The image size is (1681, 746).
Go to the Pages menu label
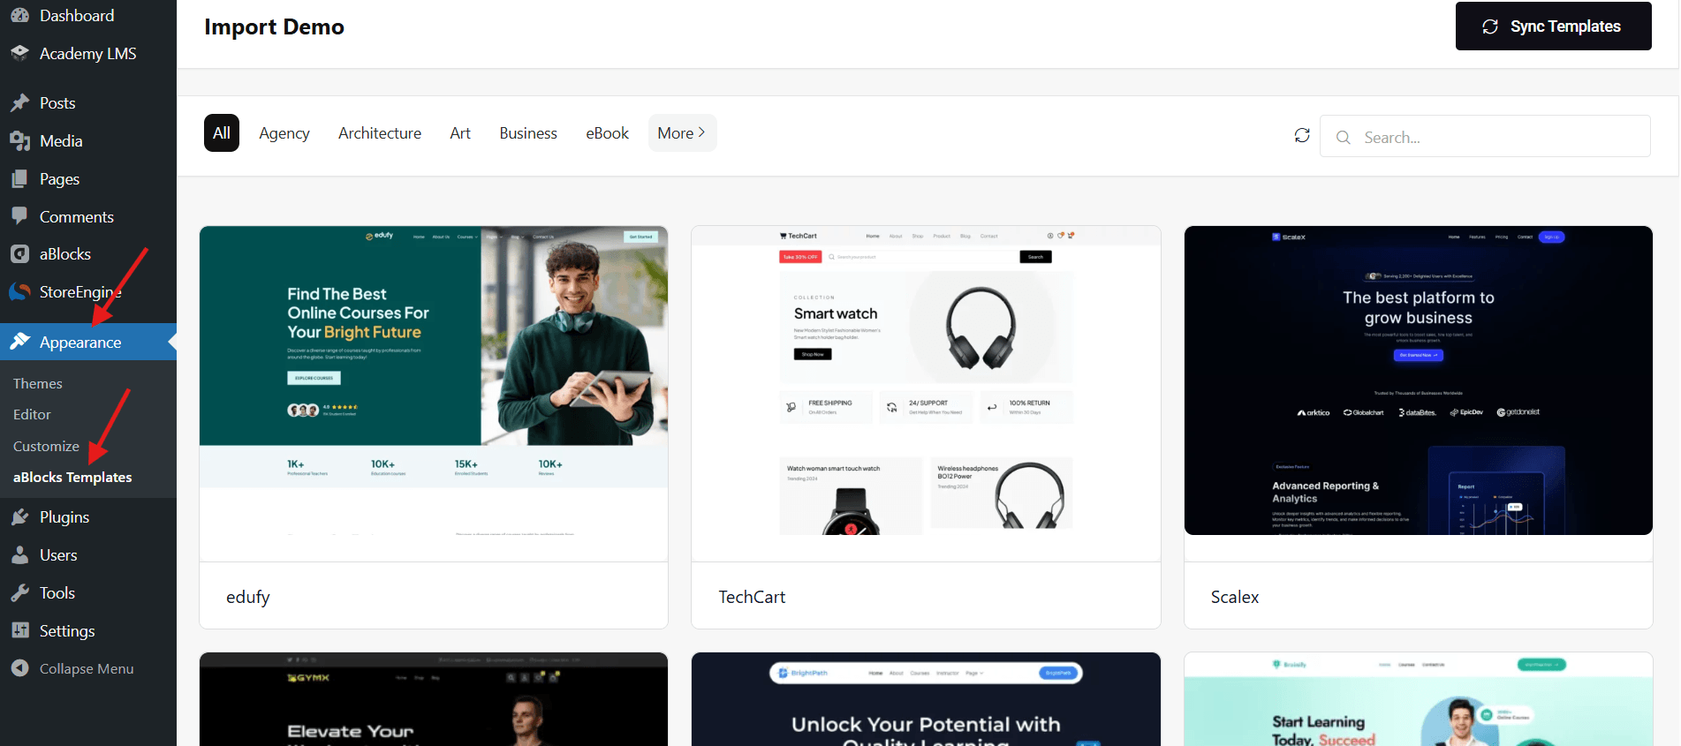coord(59,179)
